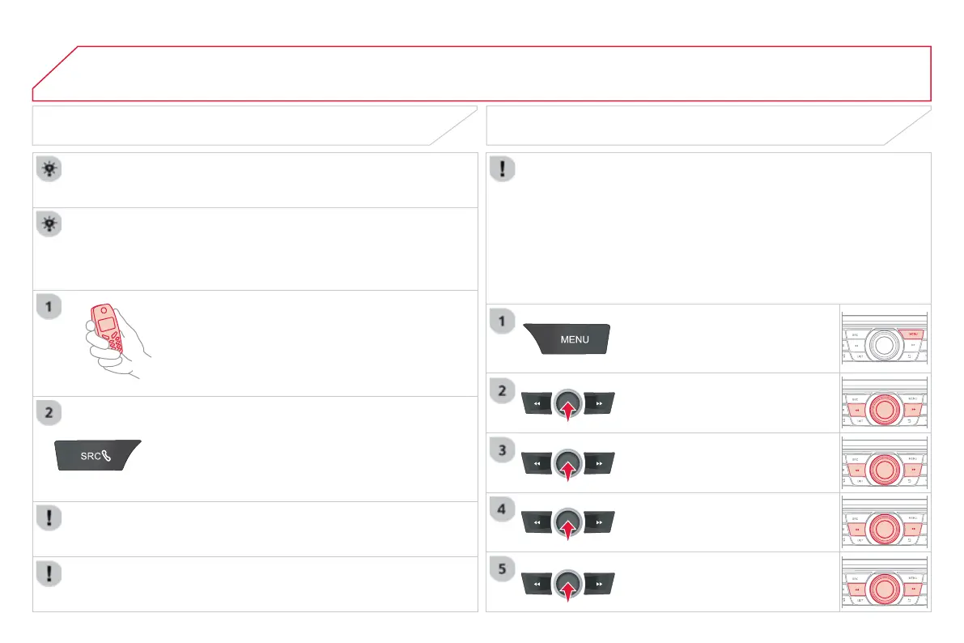This screenshot has width=964, height=643.
Task: Click the step 1 badge beside the phone illustration
Action: coord(49,307)
